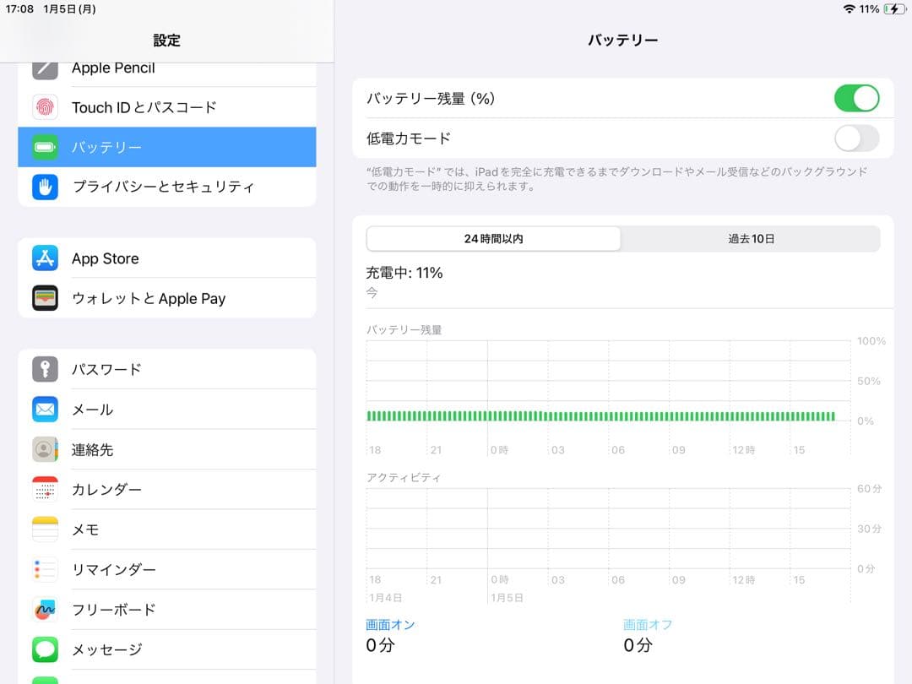Click the 画面オン link
The image size is (912, 684).
[390, 624]
